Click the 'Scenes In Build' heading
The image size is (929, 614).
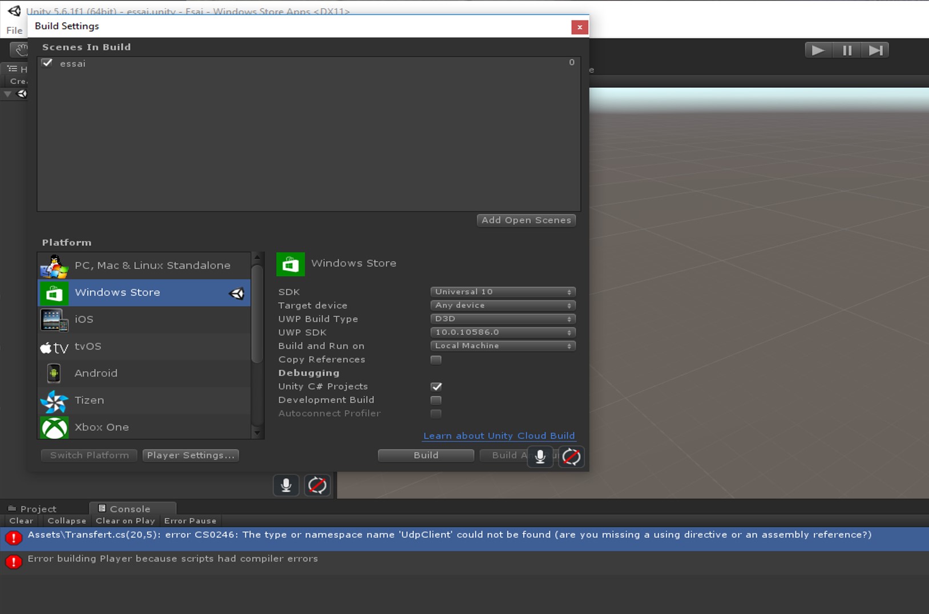[86, 47]
